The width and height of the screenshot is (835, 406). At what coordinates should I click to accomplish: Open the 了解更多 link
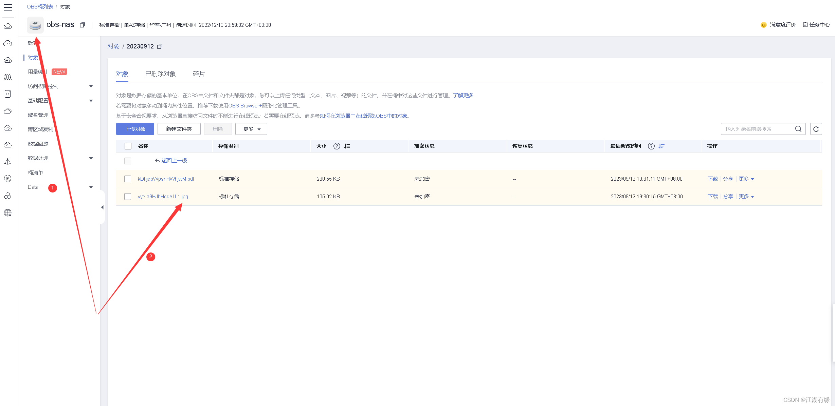(463, 96)
